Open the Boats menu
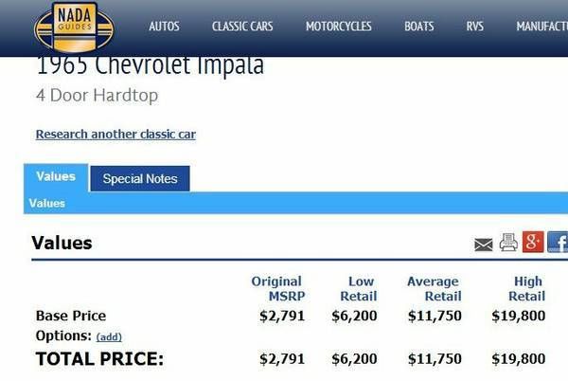 tap(418, 27)
